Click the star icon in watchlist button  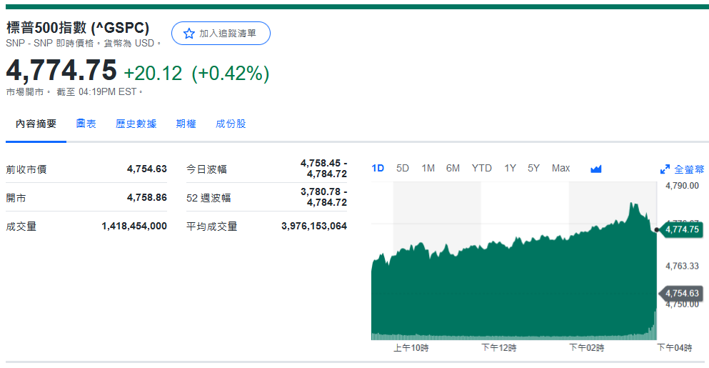pos(188,34)
